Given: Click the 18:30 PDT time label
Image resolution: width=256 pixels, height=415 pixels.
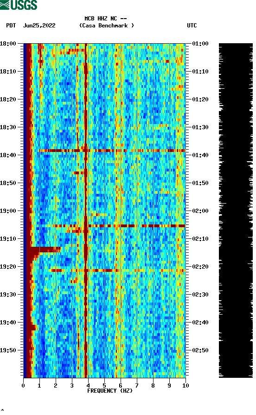Looking at the screenshot, I should [8, 127].
